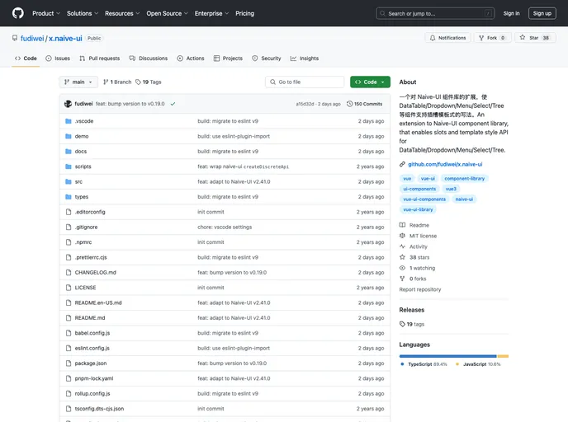568x422 pixels.
Task: Click the file icon beside package.json
Action: [69, 363]
